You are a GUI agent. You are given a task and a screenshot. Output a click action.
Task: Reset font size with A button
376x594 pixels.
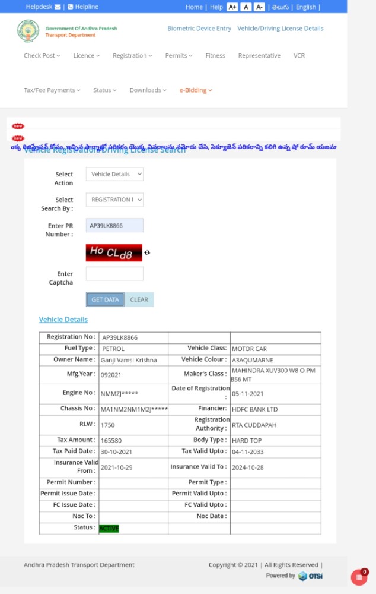[246, 7]
